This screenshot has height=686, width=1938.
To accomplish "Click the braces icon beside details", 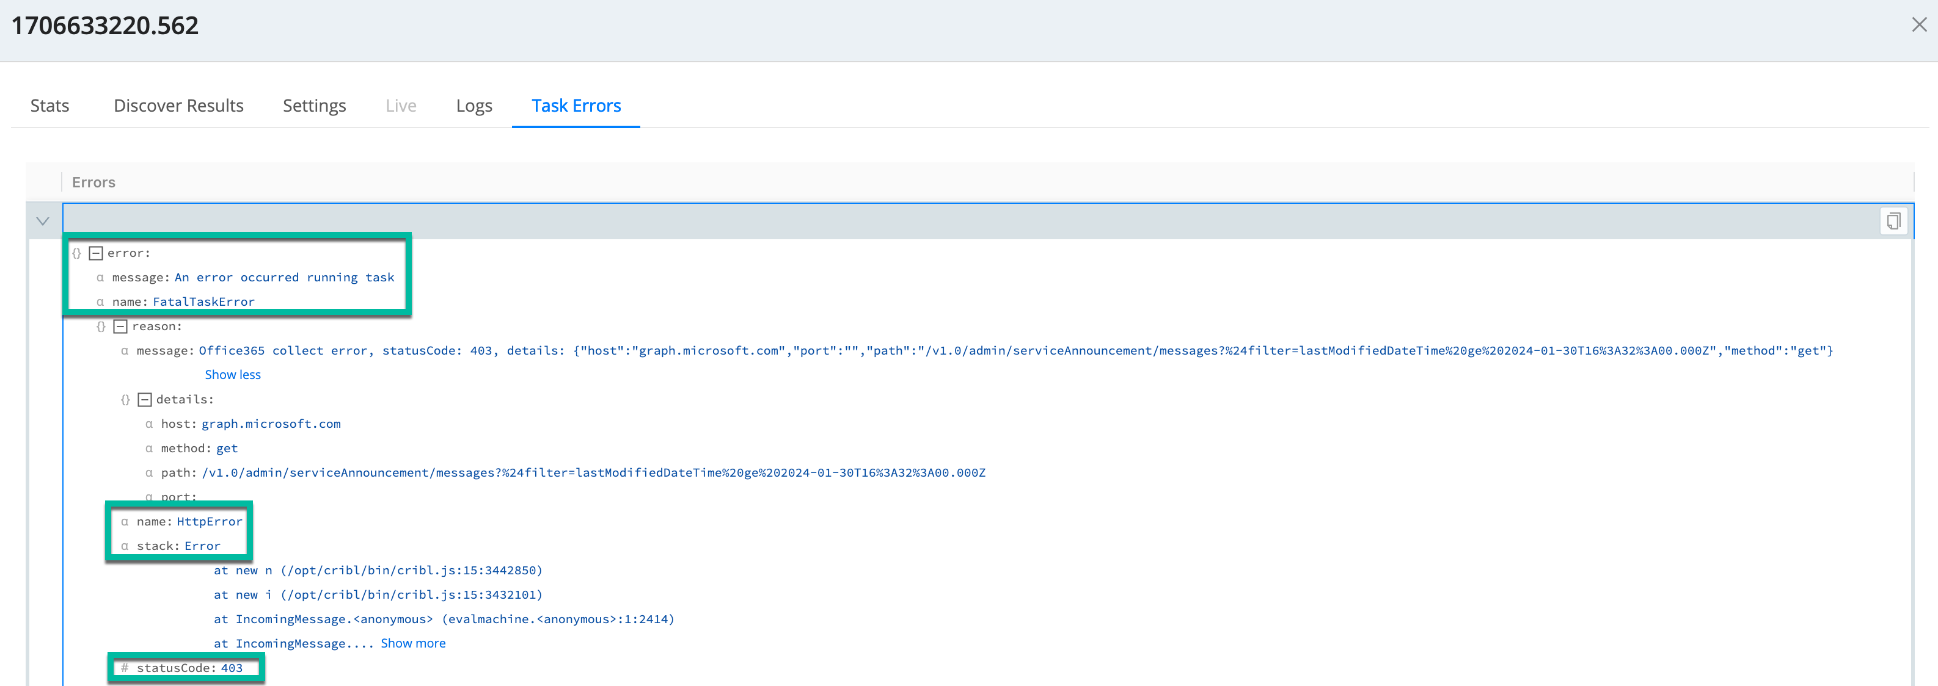I will [126, 400].
